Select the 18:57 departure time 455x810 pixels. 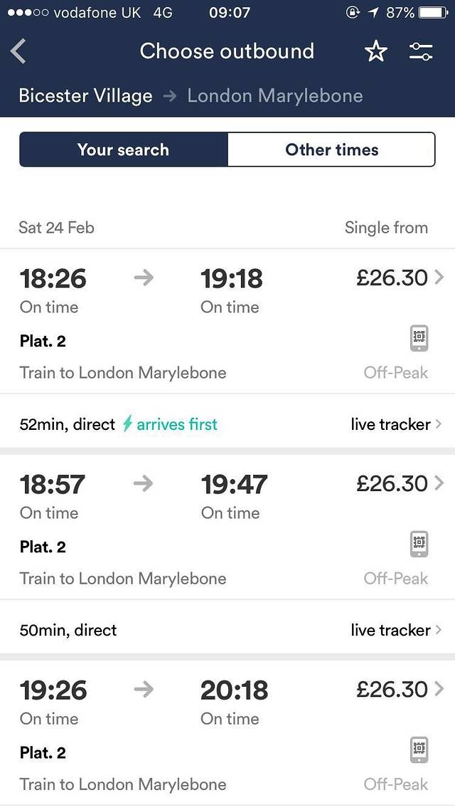pos(53,484)
